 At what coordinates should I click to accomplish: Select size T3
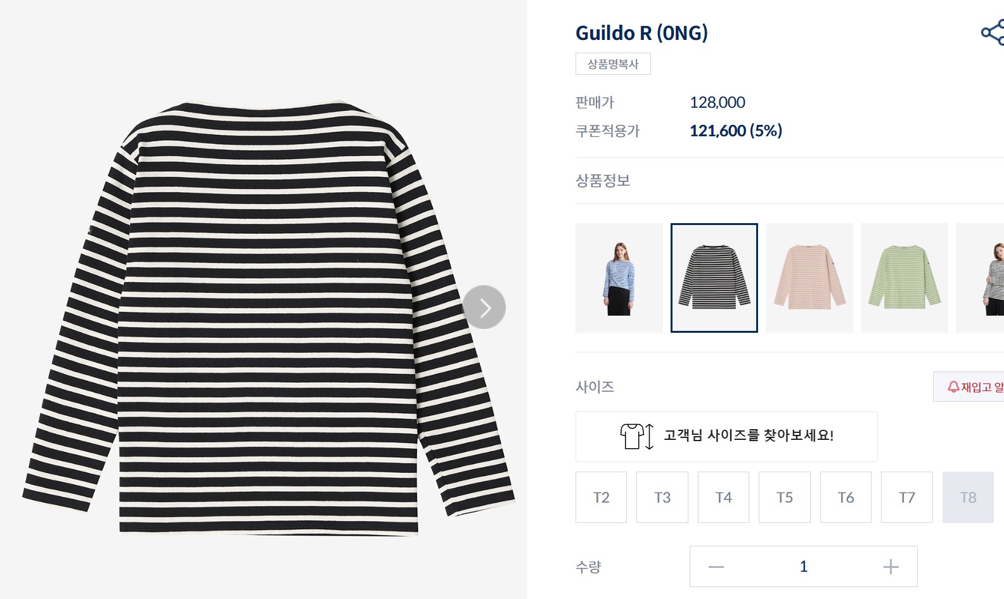[662, 498]
